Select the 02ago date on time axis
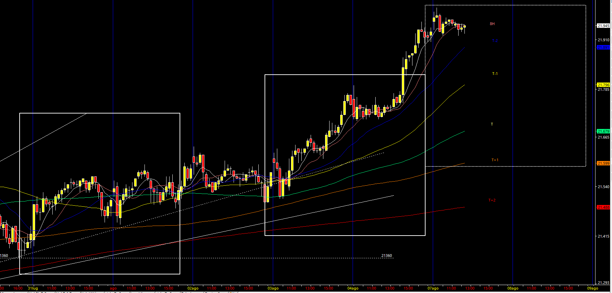The image size is (612, 293). coord(193,288)
